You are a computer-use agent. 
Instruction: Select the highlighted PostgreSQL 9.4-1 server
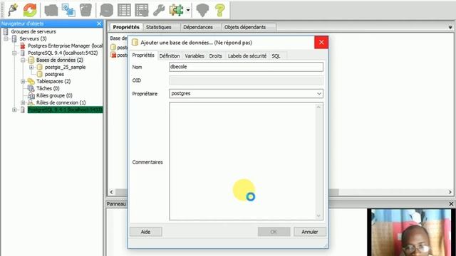65,110
